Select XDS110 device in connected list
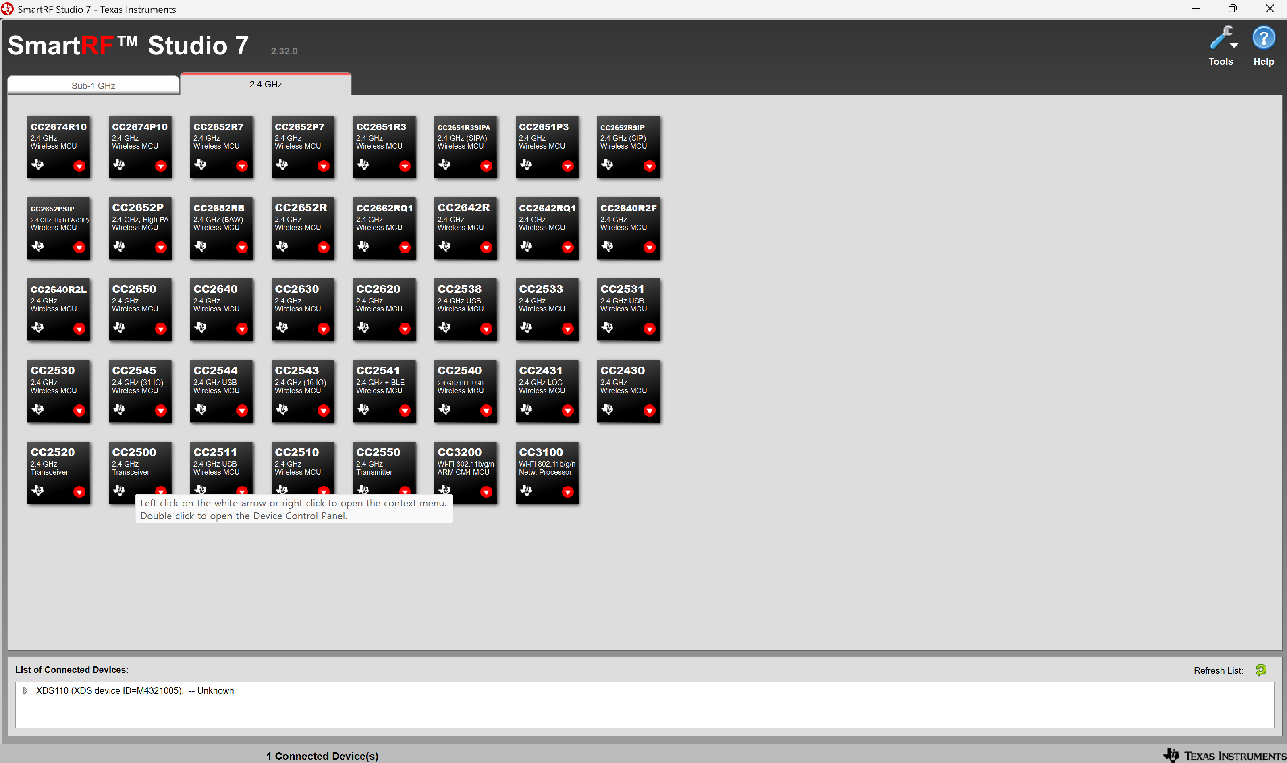This screenshot has height=763, width=1287. tap(135, 690)
